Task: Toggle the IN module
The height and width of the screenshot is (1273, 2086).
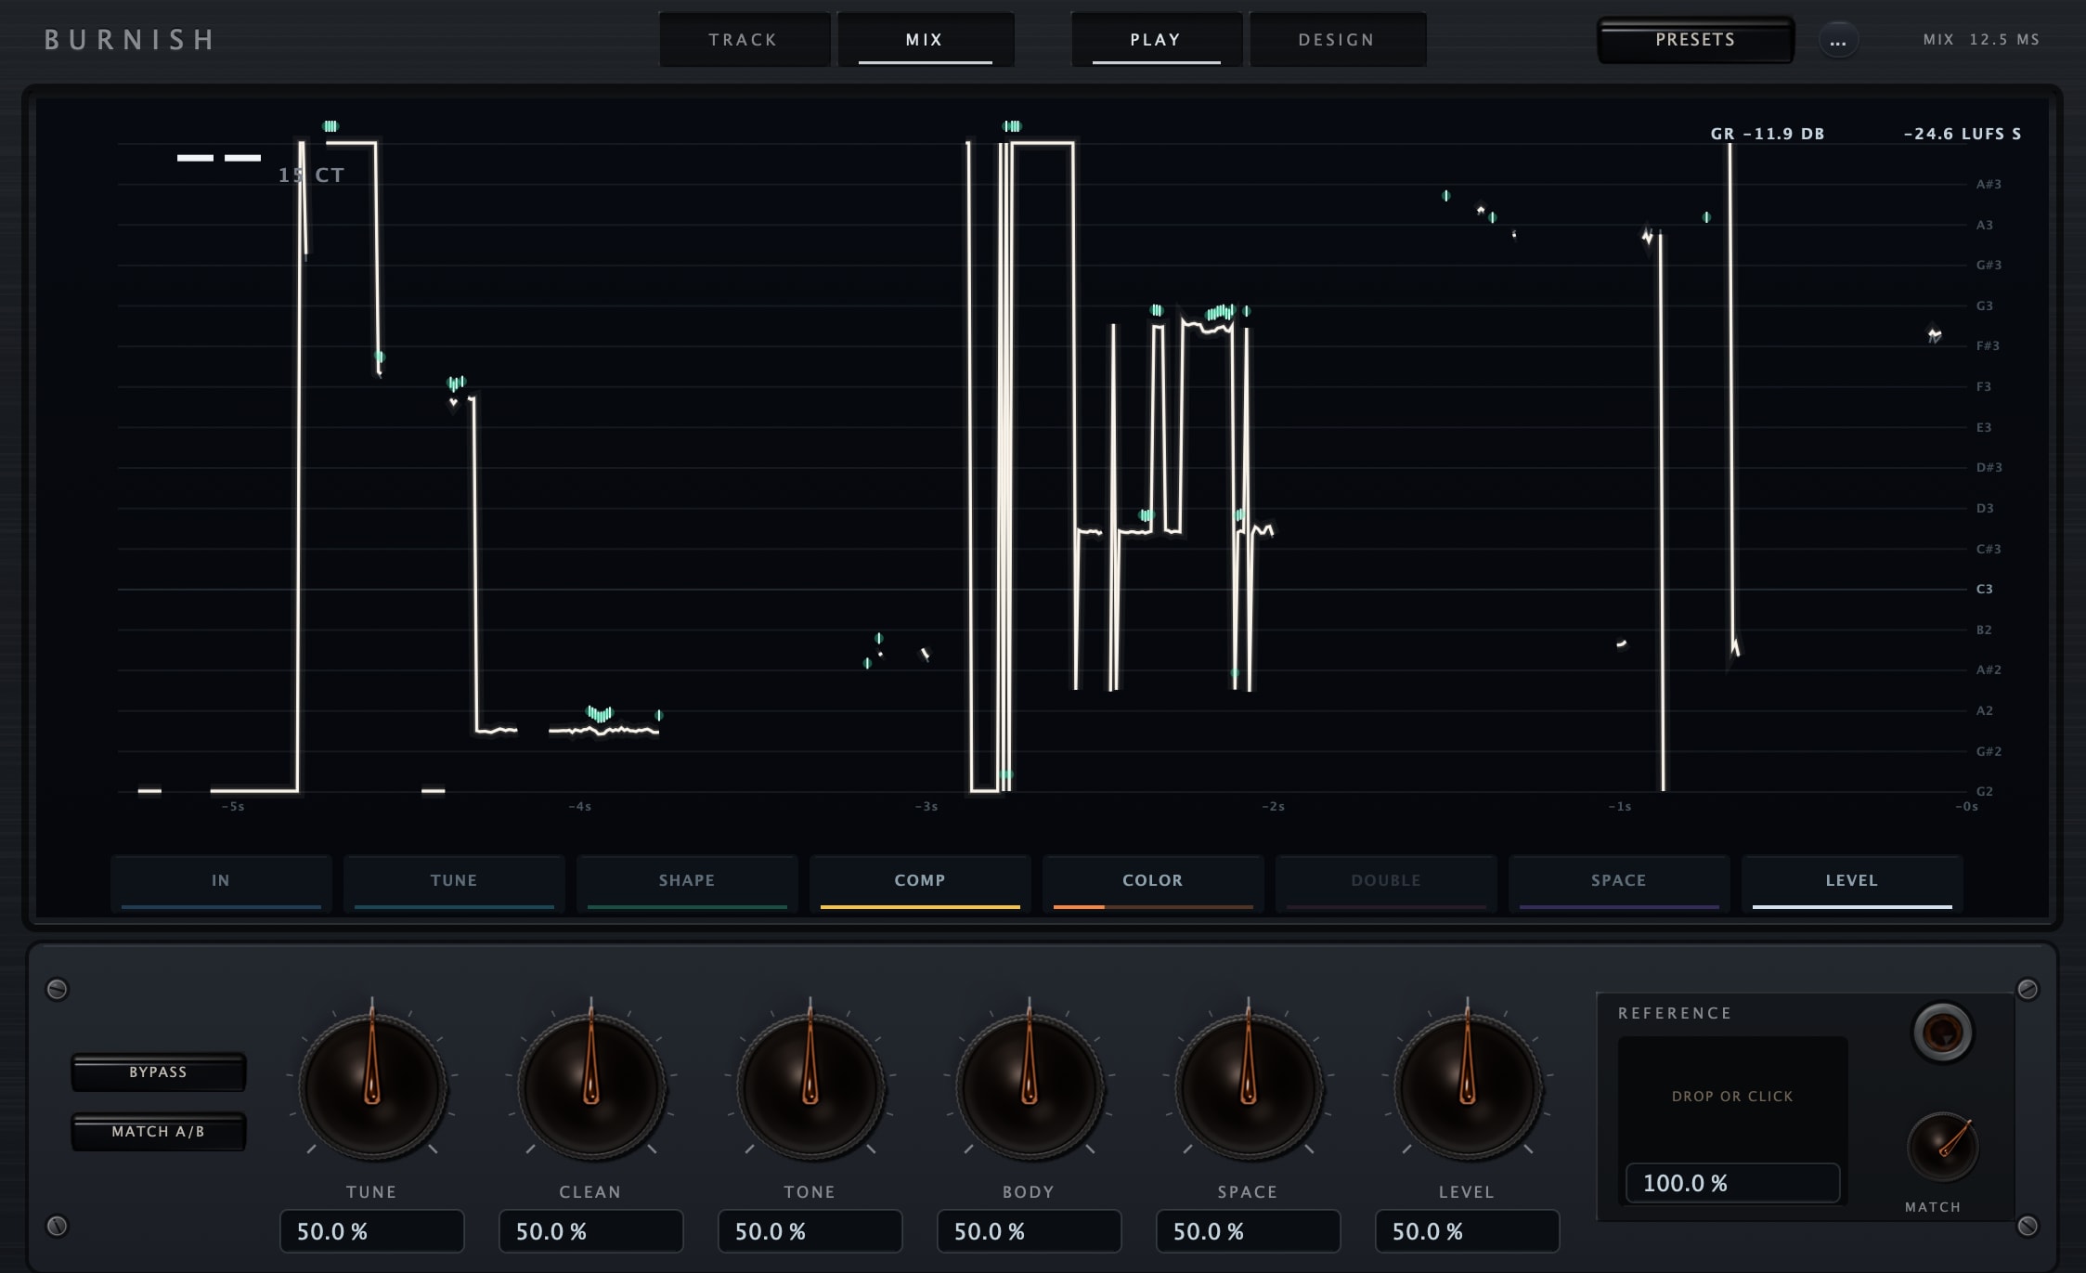Action: pos(221,883)
